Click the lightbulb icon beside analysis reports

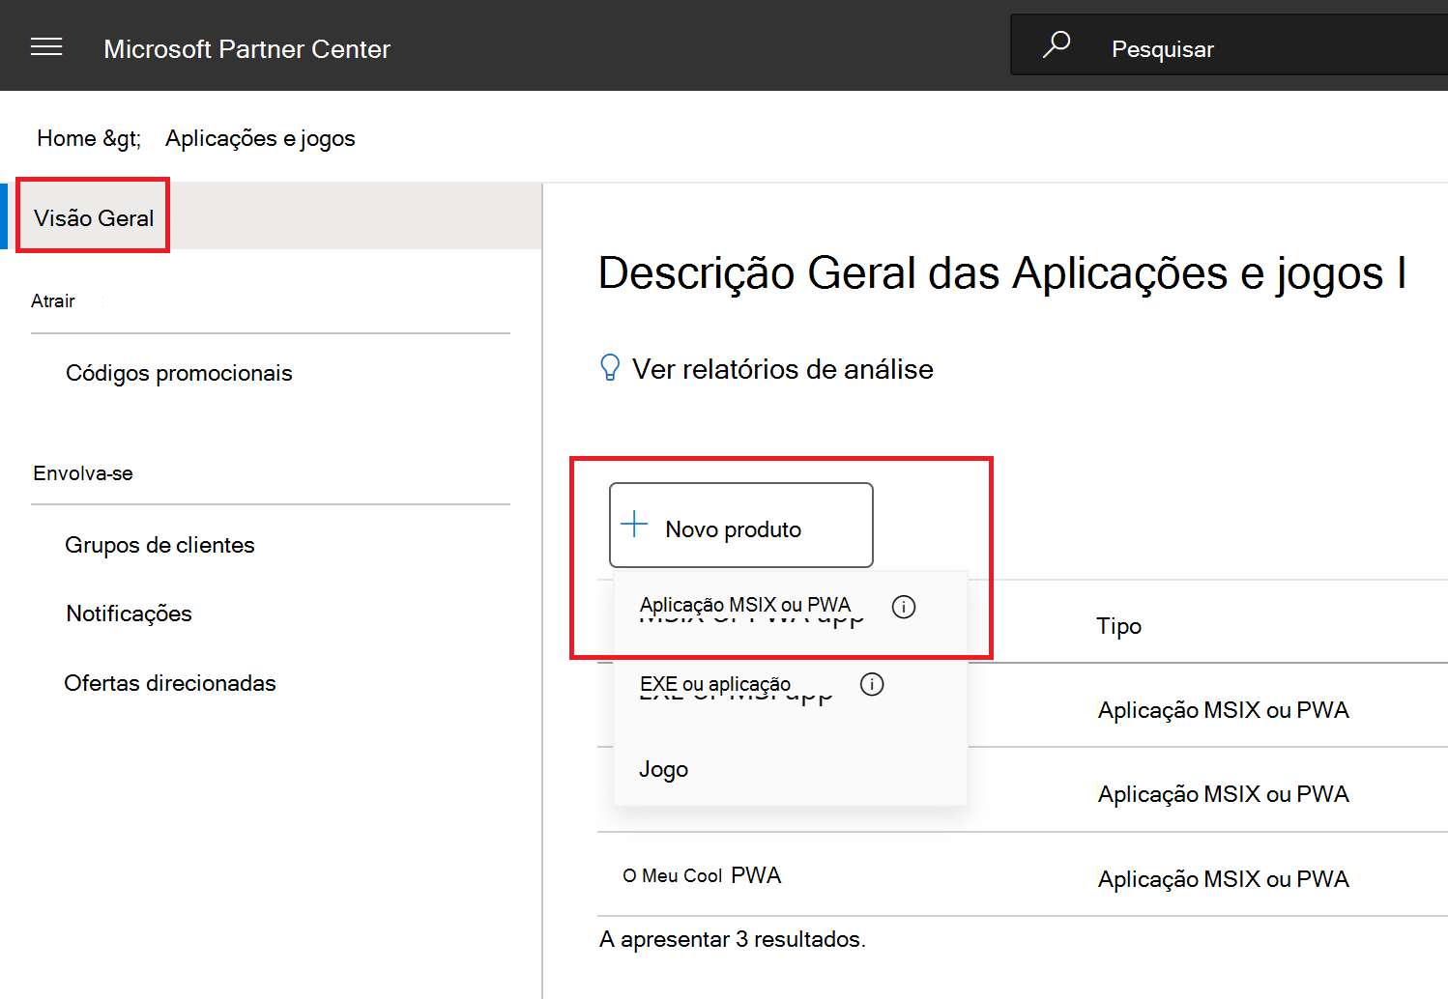click(x=610, y=368)
